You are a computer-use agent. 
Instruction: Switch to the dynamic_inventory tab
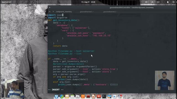point(64,12)
